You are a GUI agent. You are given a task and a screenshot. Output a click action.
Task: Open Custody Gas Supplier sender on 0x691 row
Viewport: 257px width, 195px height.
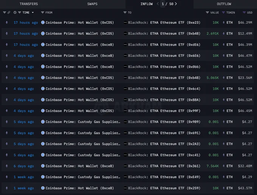(83, 133)
